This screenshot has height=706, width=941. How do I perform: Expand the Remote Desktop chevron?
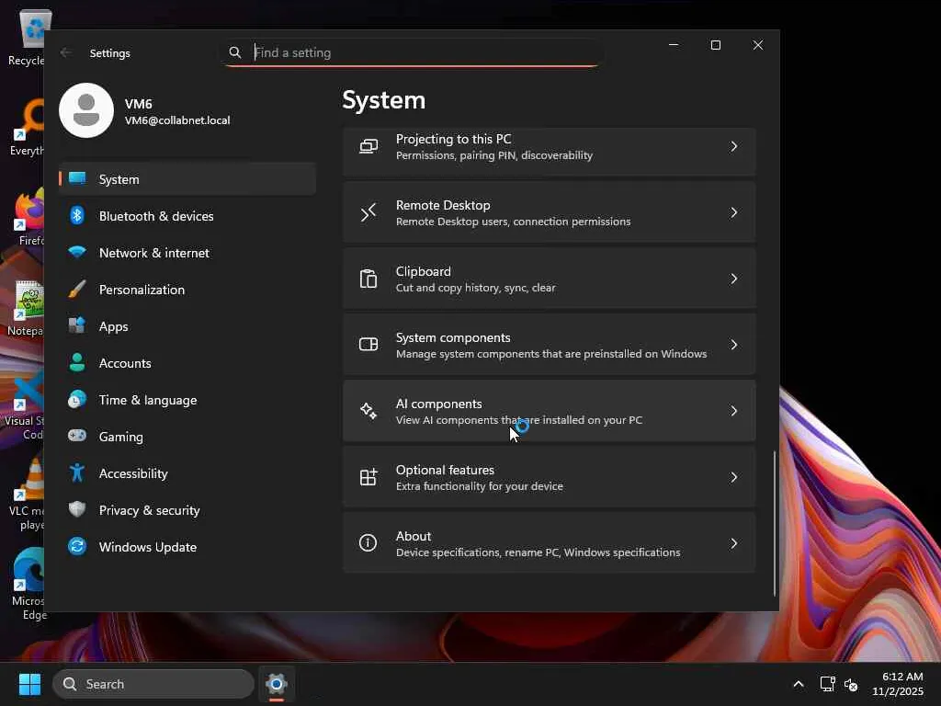coord(734,212)
